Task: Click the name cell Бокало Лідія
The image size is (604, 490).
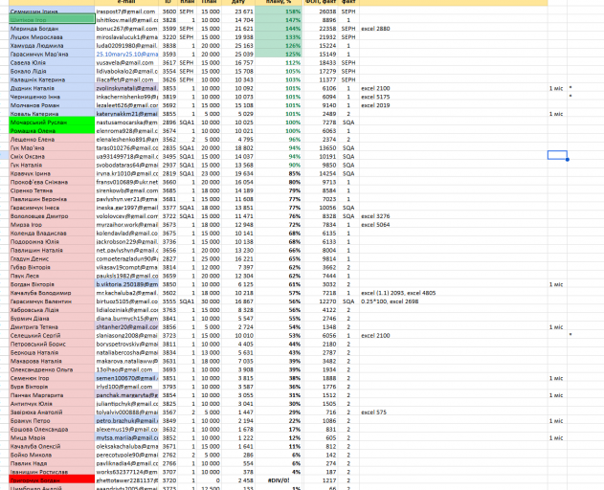Action: [x=52, y=71]
